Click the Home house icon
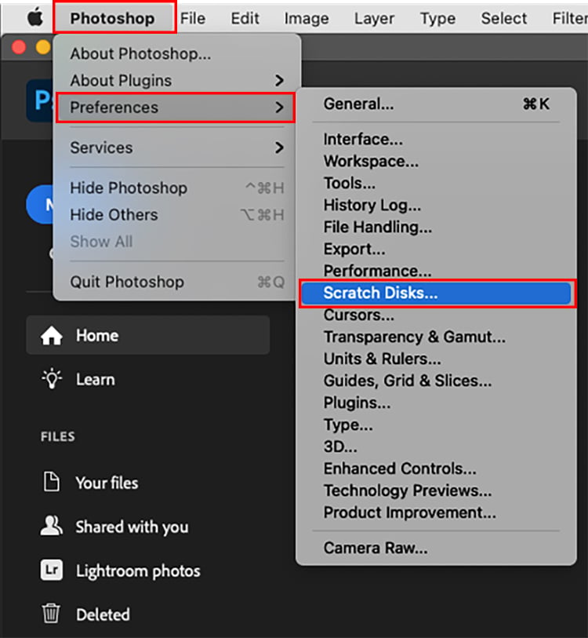 52,336
